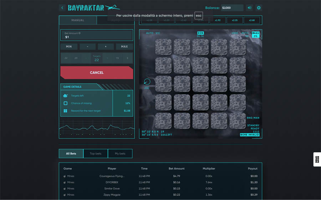Go back using the arrow beside Bayraktar logo

(x=62, y=8)
